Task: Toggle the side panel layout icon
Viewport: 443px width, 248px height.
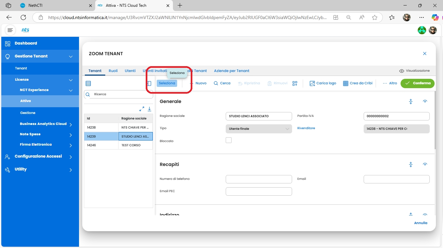Action: (x=149, y=83)
